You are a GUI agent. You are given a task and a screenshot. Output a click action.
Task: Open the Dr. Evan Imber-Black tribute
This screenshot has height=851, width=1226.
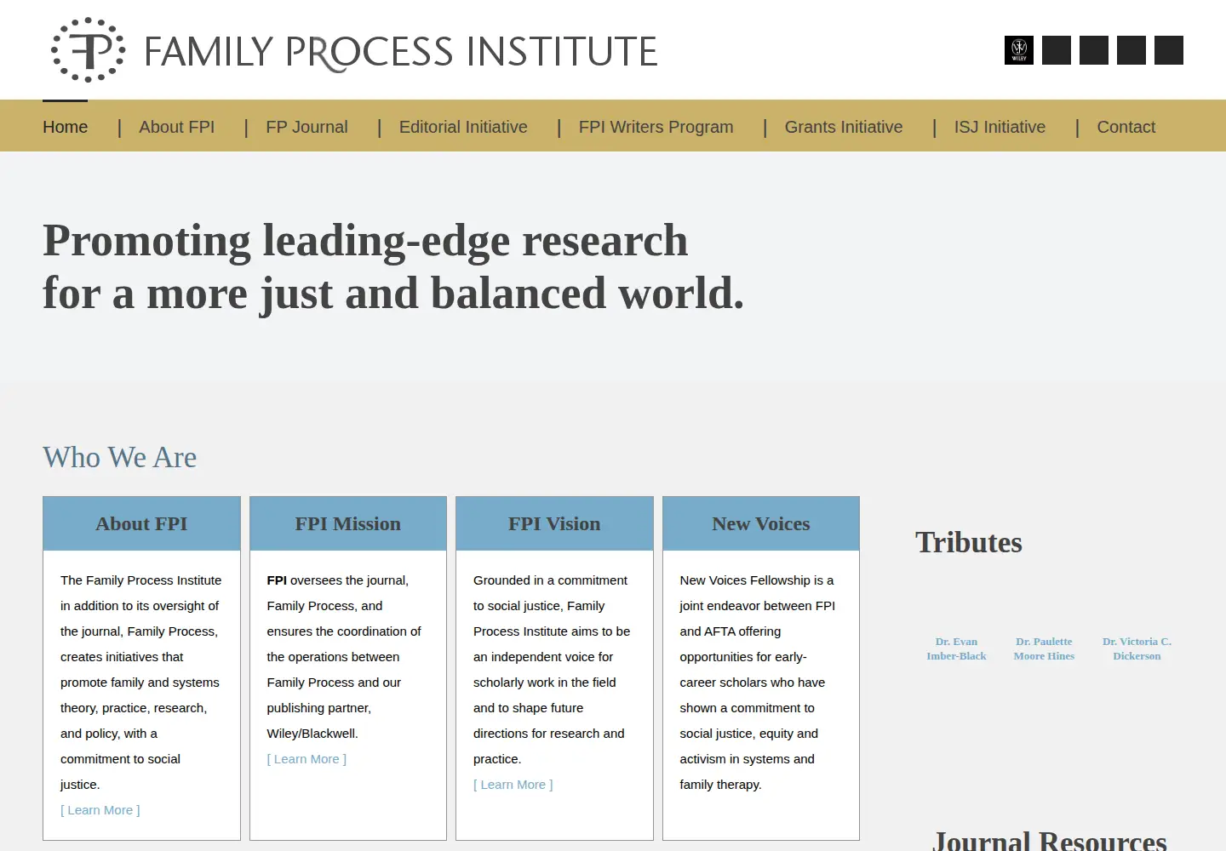click(x=956, y=648)
